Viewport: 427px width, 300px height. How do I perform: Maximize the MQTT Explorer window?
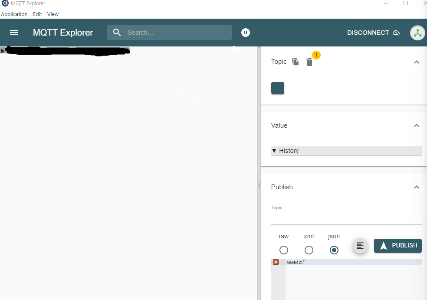pyautogui.click(x=405, y=3)
